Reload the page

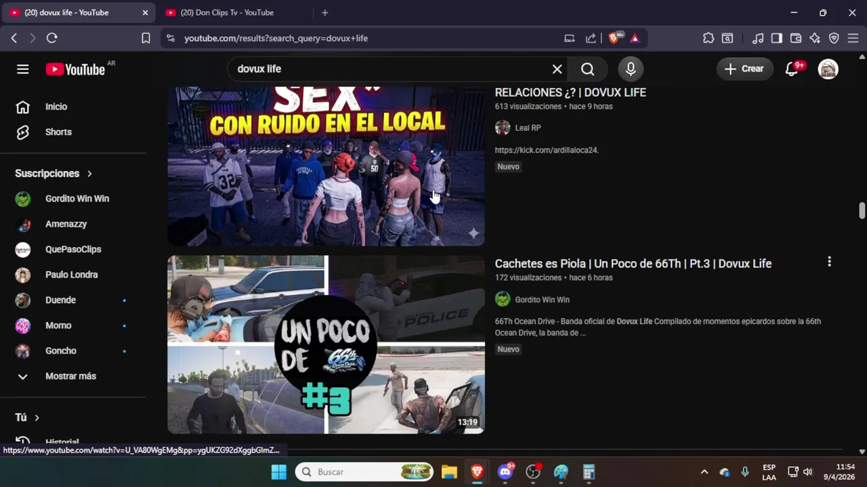[x=51, y=39]
